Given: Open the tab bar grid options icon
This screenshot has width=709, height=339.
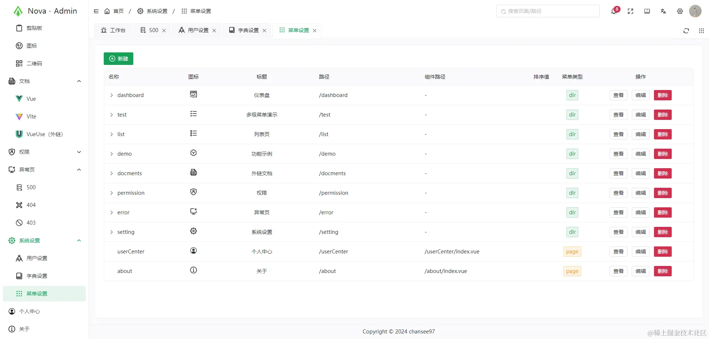Looking at the screenshot, I should [x=701, y=31].
